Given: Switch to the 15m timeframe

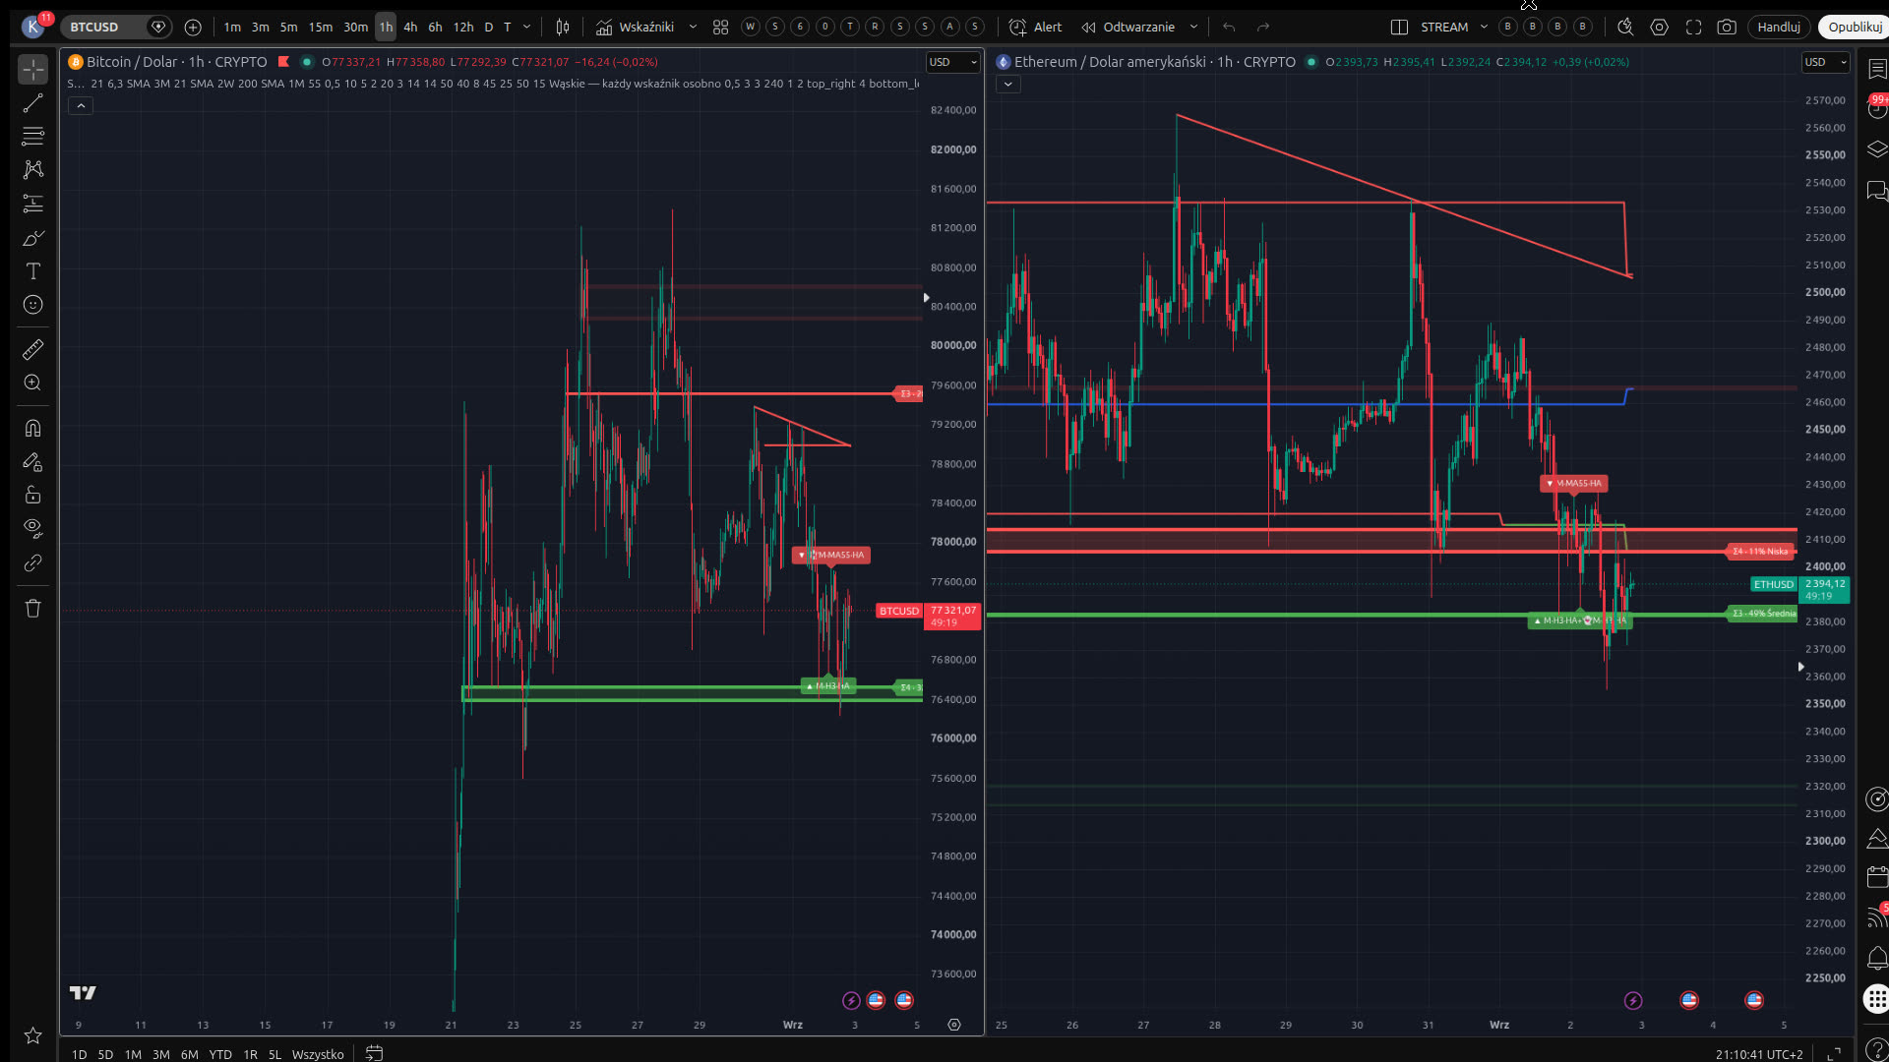Looking at the screenshot, I should pos(320,28).
